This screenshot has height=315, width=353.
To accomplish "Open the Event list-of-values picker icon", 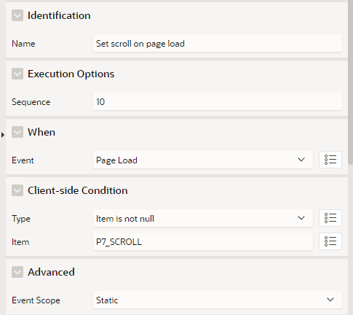I will pyautogui.click(x=330, y=160).
